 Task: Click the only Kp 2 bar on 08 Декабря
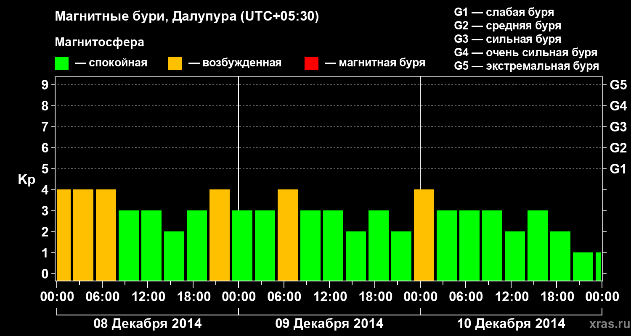(x=174, y=256)
